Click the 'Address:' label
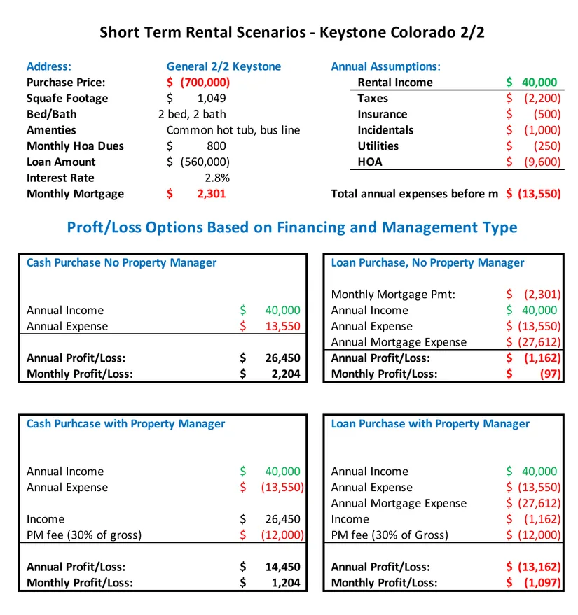This screenshot has height=615, width=578. pos(48,66)
